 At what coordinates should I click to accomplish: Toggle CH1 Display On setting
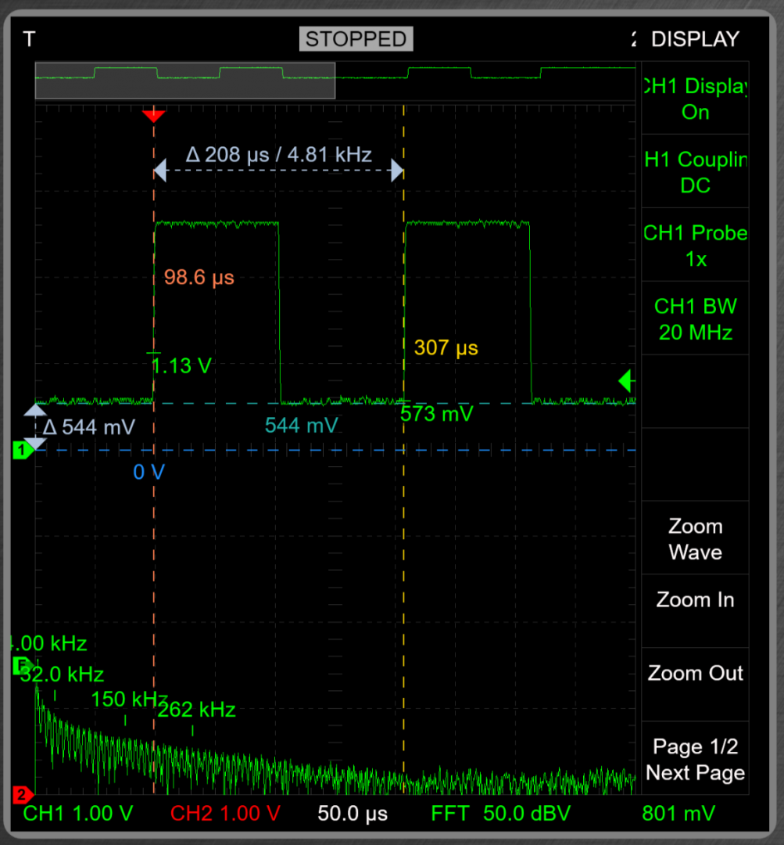point(695,99)
